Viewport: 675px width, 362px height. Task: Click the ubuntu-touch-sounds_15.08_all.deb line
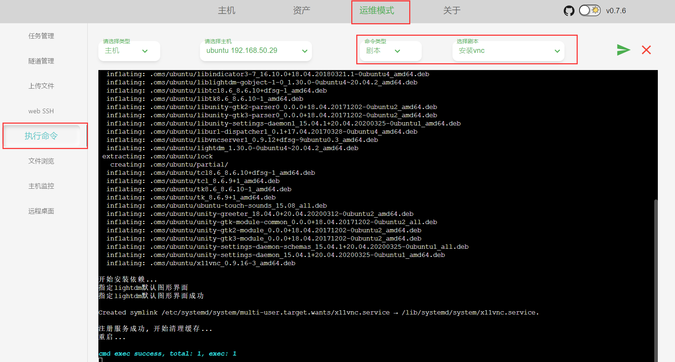click(216, 205)
